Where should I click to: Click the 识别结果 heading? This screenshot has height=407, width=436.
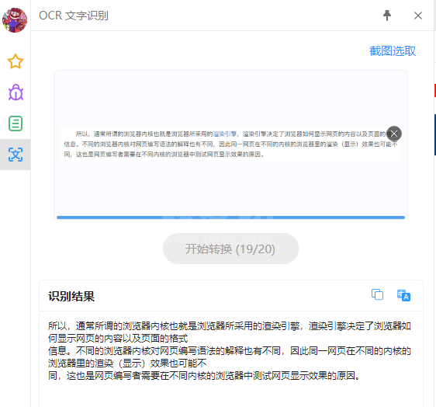[x=71, y=296]
